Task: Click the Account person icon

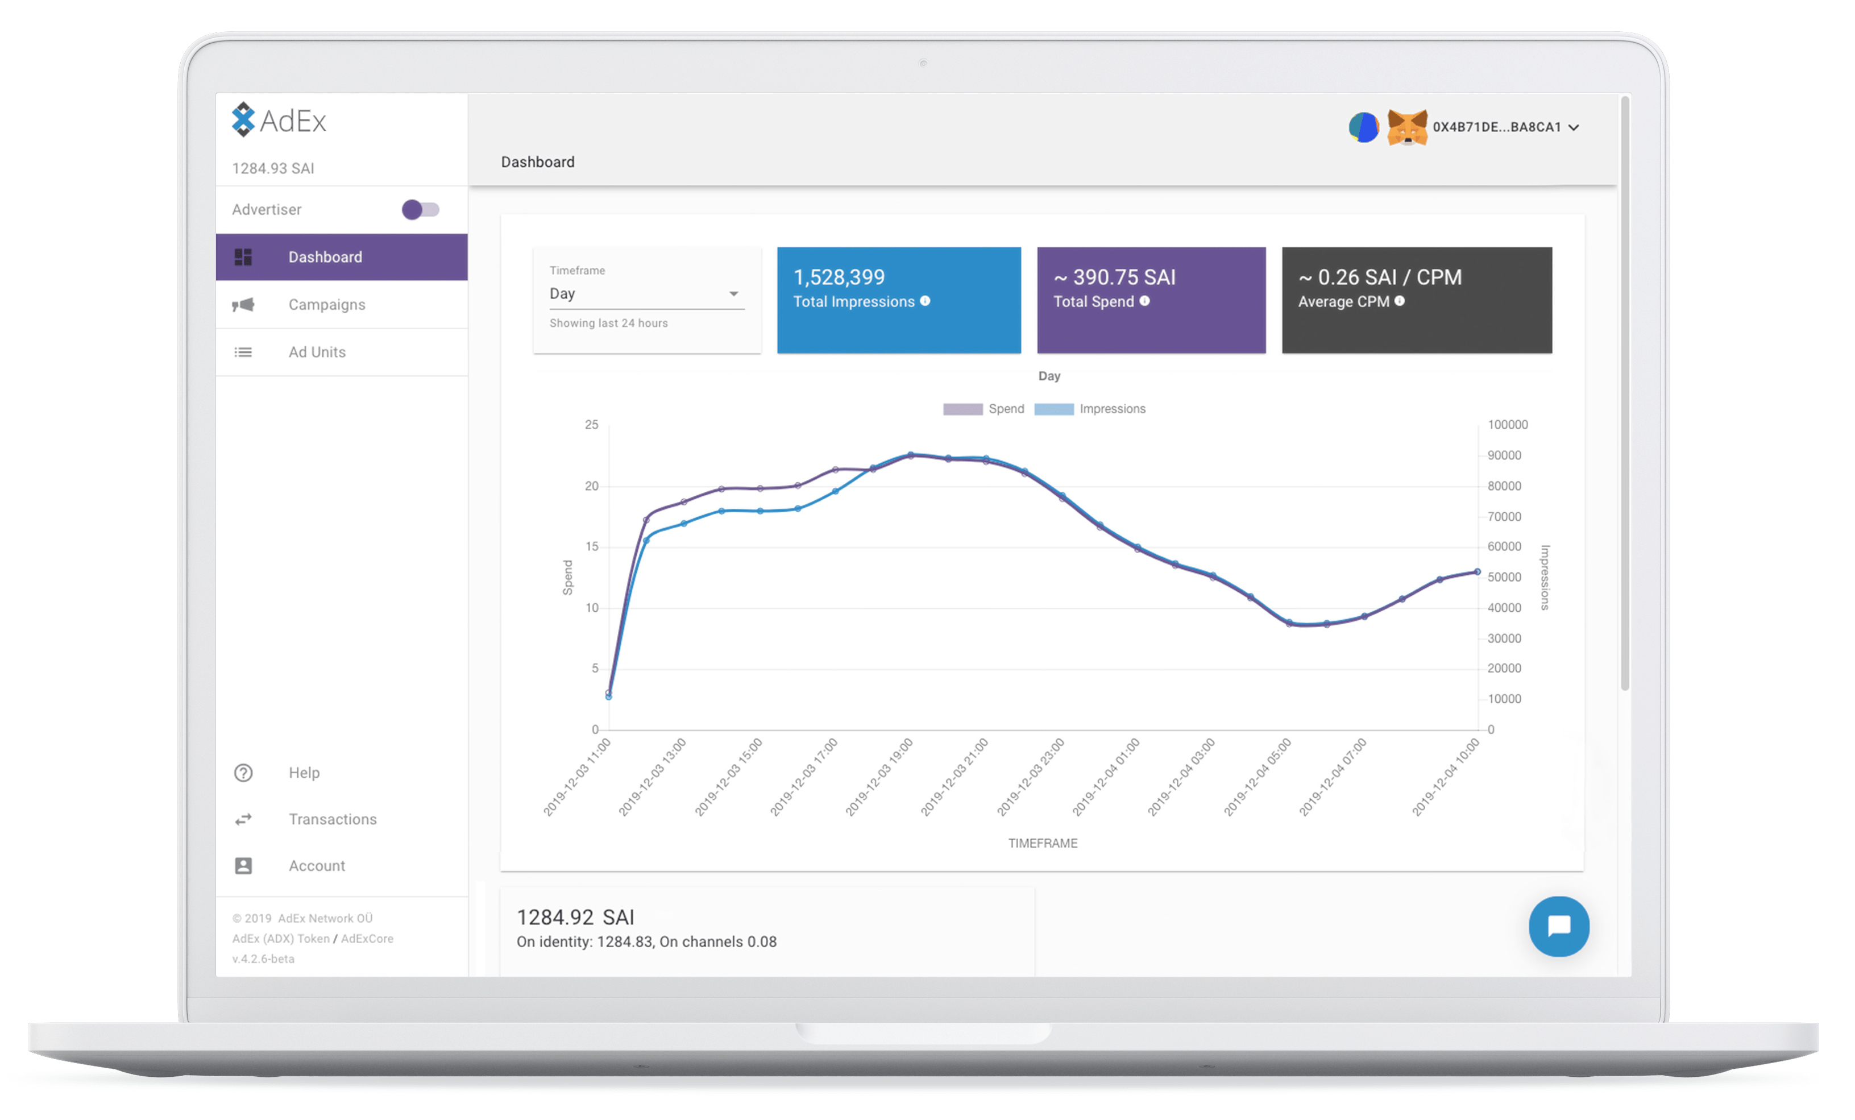Action: (x=243, y=866)
